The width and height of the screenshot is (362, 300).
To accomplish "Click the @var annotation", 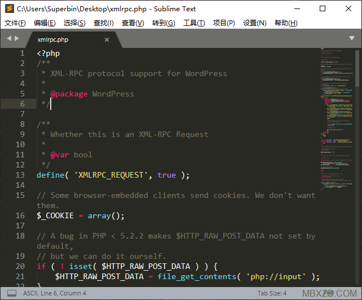I will pos(60,155).
